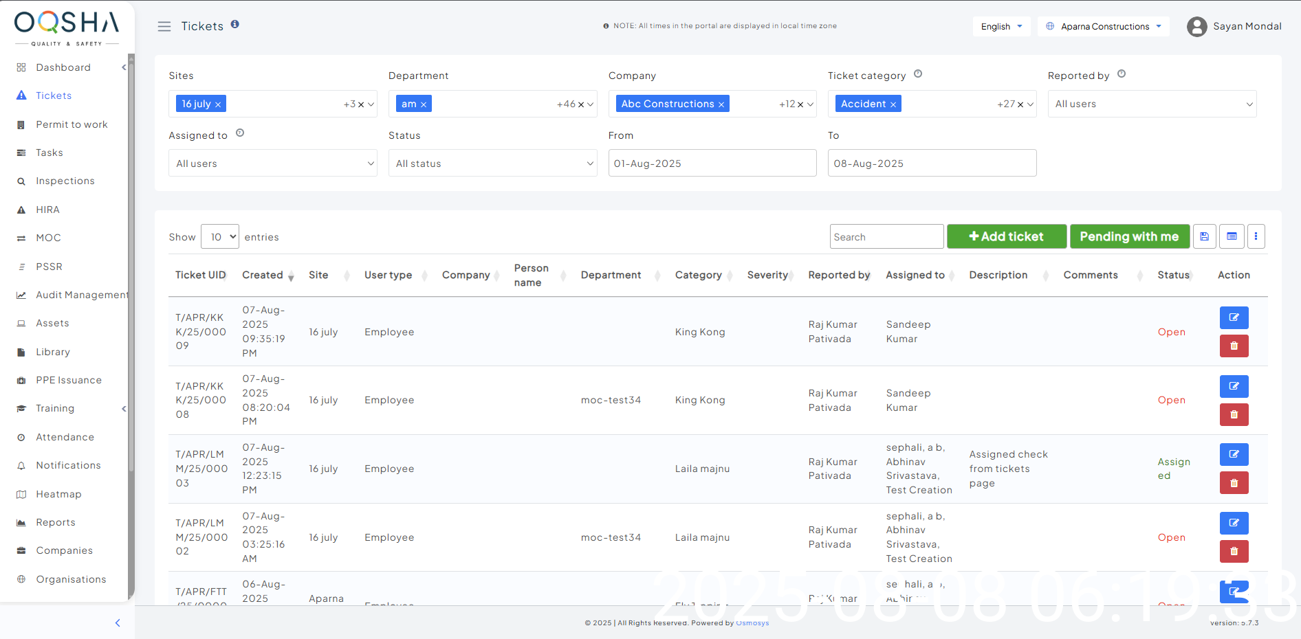Open Permit to work in sidebar
Screen dimensions: 1301x639
click(72, 124)
